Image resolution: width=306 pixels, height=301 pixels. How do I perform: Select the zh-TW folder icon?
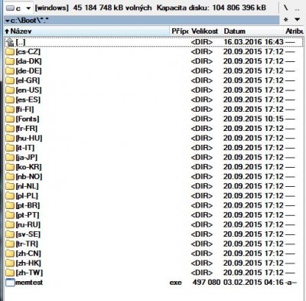coord(10,273)
